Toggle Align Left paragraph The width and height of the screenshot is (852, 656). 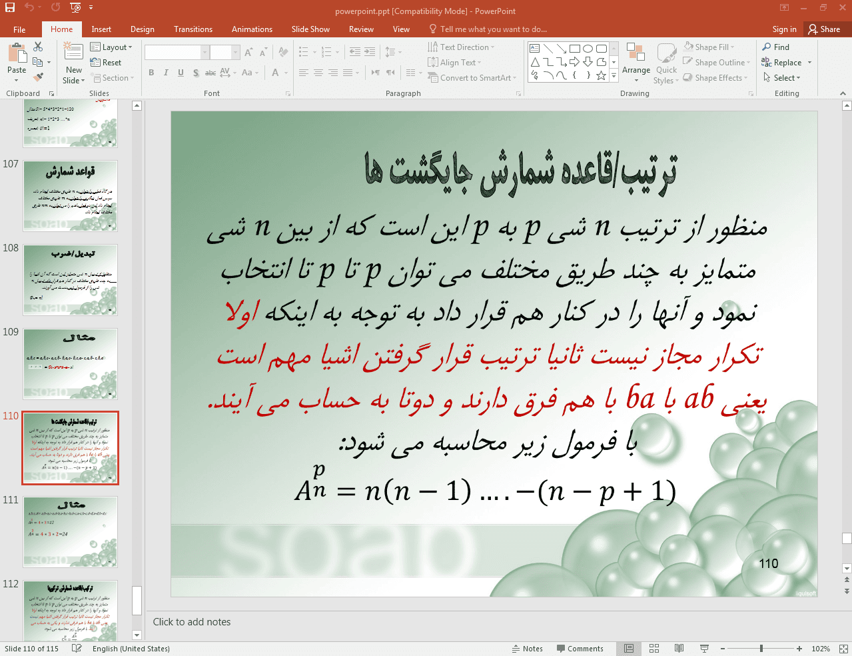coord(304,73)
